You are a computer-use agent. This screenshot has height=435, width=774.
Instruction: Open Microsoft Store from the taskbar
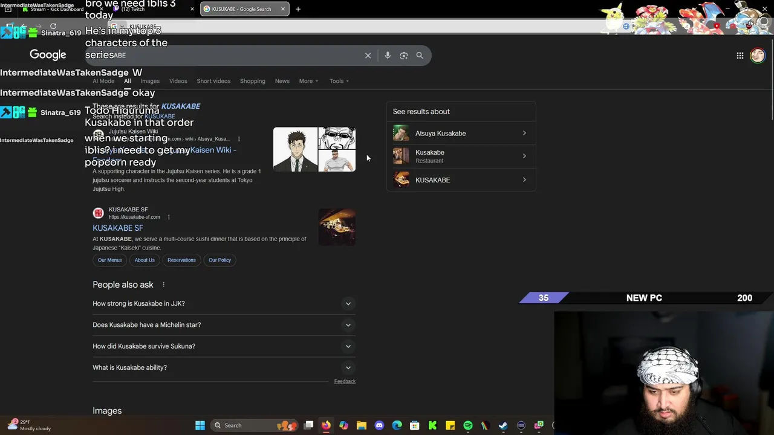[415, 425]
